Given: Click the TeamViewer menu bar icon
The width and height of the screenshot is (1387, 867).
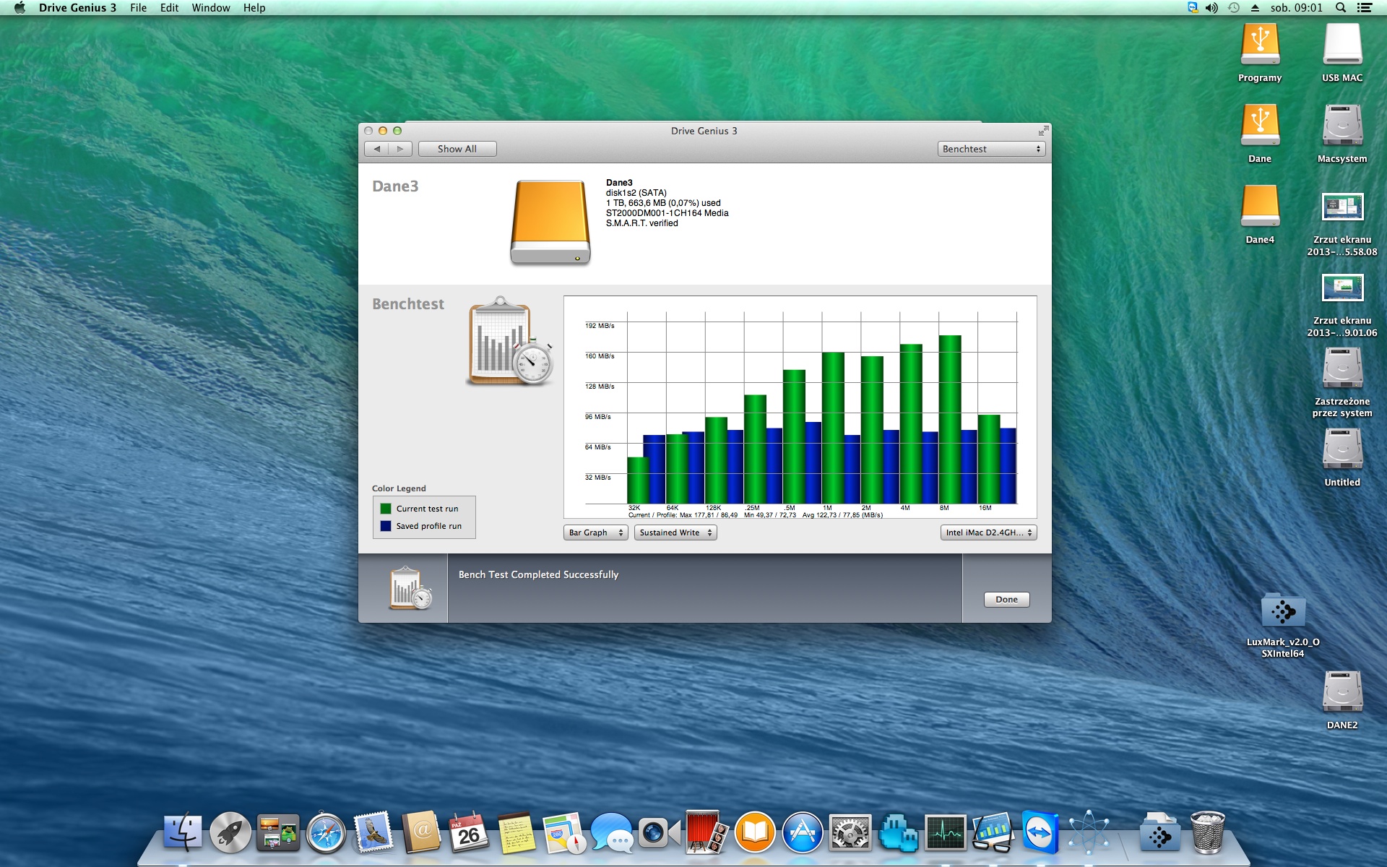Looking at the screenshot, I should tap(1192, 8).
